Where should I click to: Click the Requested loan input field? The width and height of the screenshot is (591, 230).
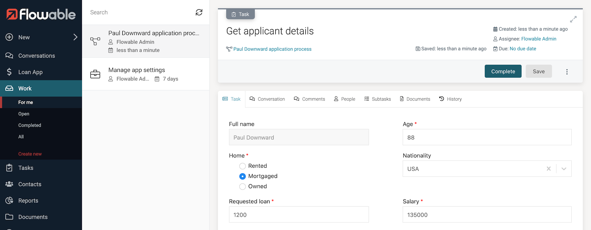(299, 214)
